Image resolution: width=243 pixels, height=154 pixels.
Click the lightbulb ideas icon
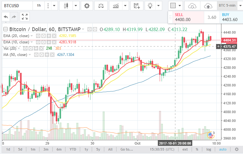(150, 6)
